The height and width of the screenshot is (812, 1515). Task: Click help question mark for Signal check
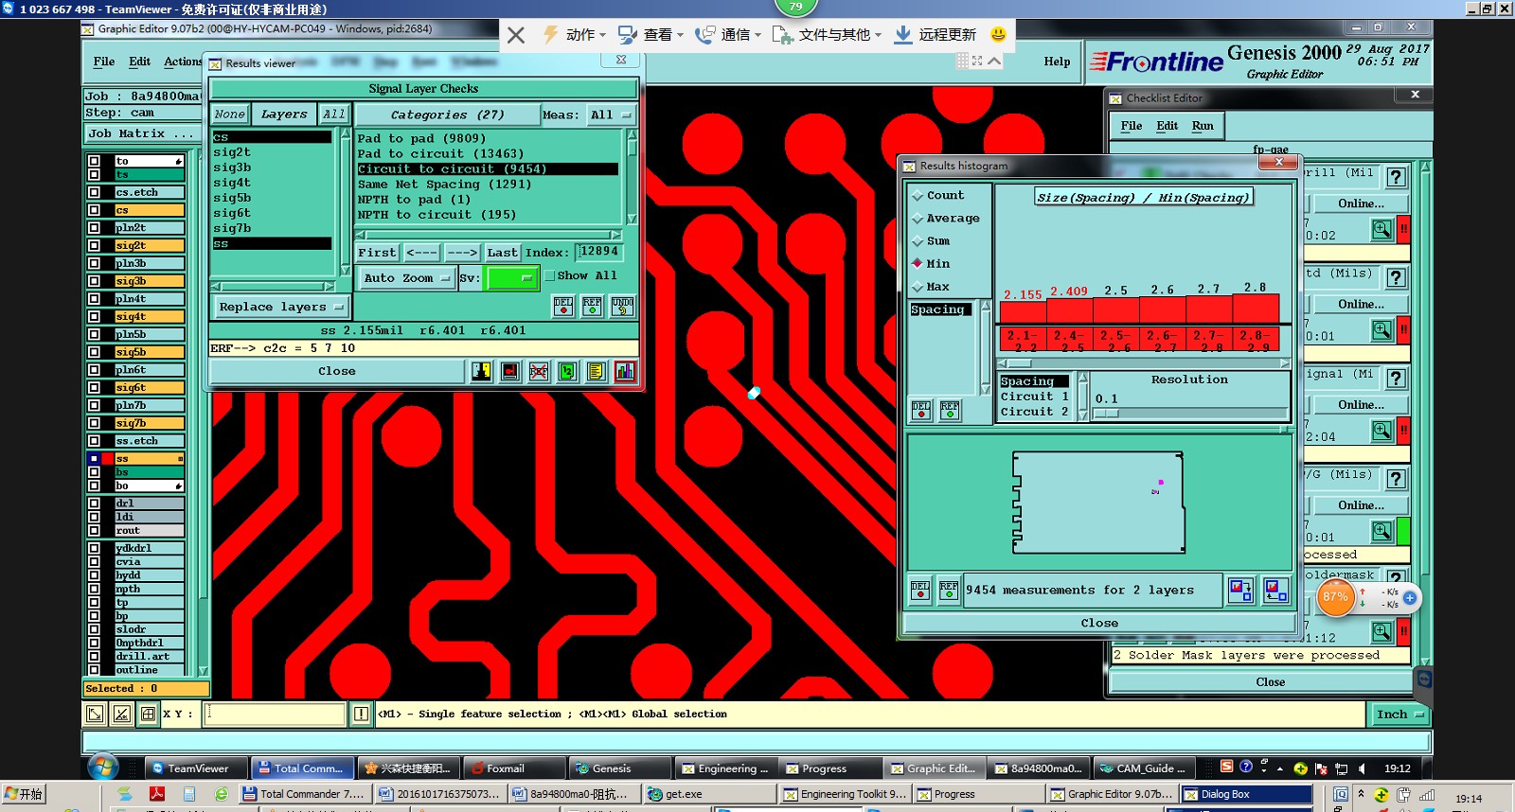click(1396, 379)
